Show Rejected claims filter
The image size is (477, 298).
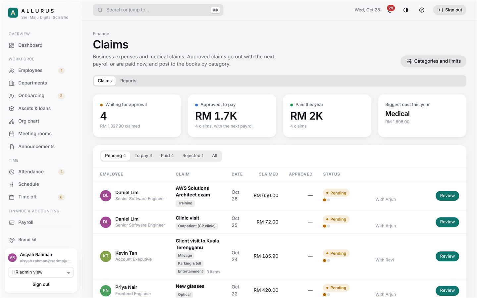pyautogui.click(x=193, y=156)
